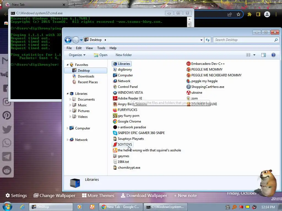Open the change view options arrow
The height and width of the screenshot is (211, 282).
tap(254, 55)
